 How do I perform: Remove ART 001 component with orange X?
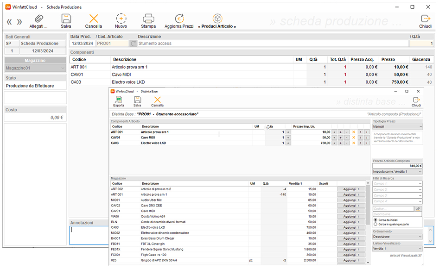point(354,132)
